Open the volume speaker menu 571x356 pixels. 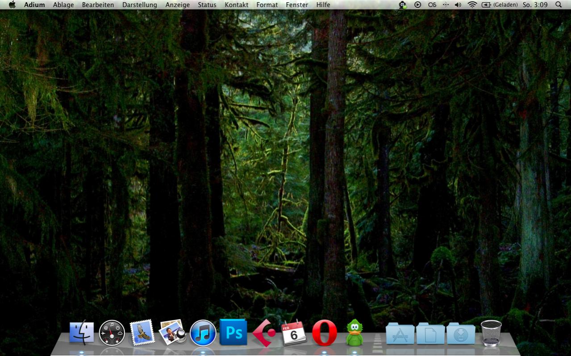pyautogui.click(x=458, y=5)
